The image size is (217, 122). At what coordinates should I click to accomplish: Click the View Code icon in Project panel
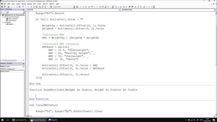tap(1, 12)
